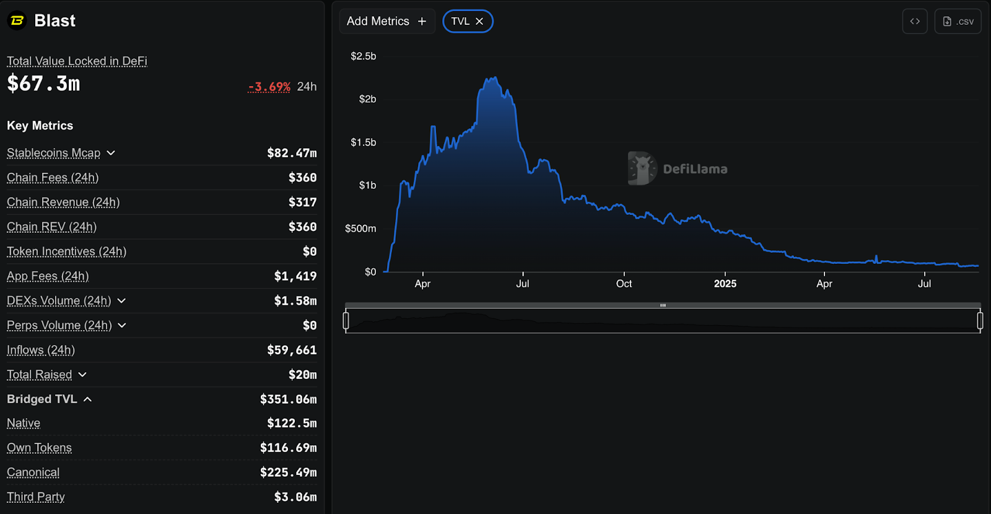Click the top grip of the range slider
Viewport: 991px width, 514px height.
[x=663, y=305]
